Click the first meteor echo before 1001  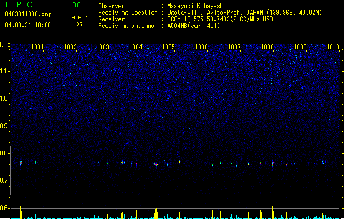(20, 163)
